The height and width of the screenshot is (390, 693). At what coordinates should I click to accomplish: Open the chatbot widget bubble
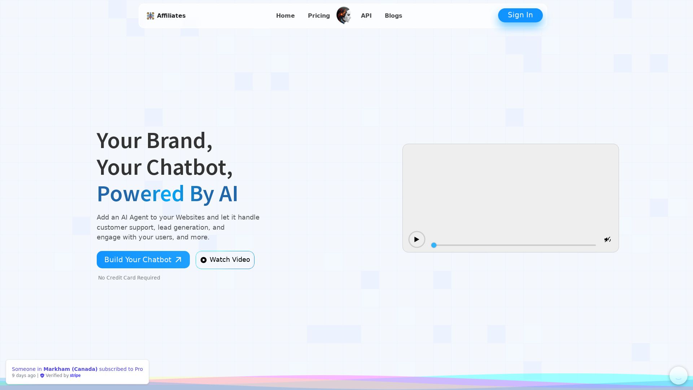click(x=678, y=375)
